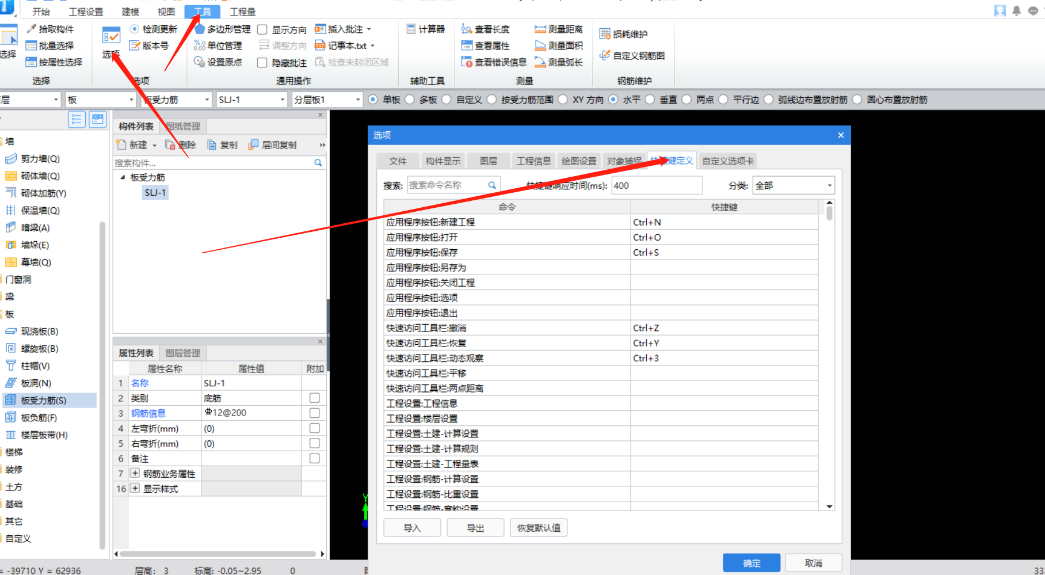Check 附加 box for 类别 row
The width and height of the screenshot is (1045, 575).
point(314,398)
